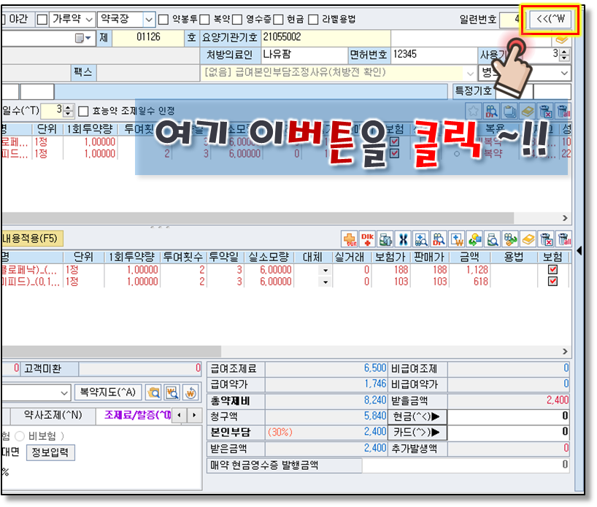The height and width of the screenshot is (507, 597).
Task: Open the DIK drug information icon
Action: (368, 239)
